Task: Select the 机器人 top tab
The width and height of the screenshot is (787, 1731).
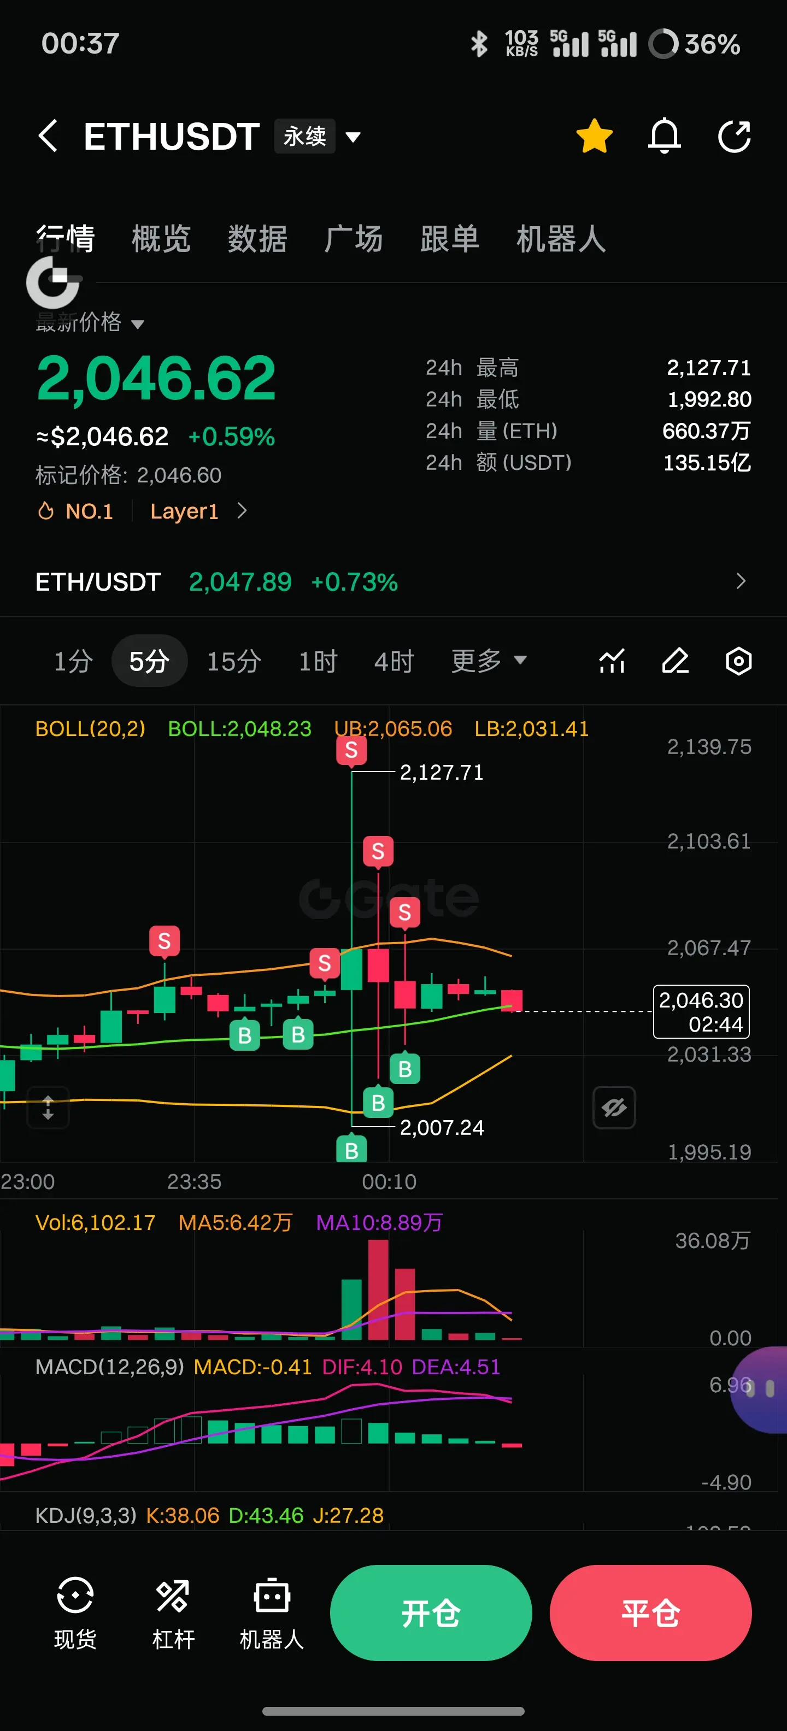Action: point(561,239)
